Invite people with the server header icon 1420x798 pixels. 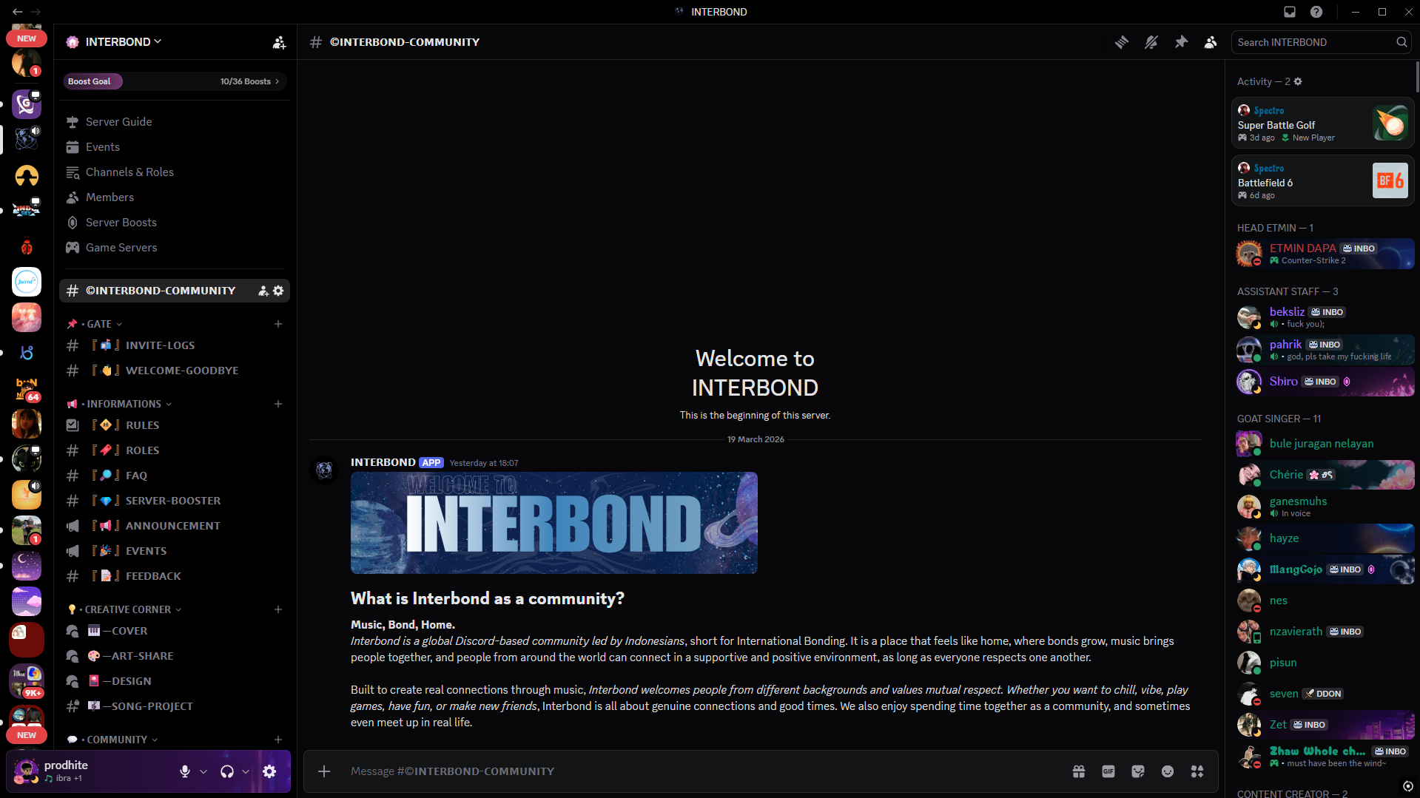[279, 42]
